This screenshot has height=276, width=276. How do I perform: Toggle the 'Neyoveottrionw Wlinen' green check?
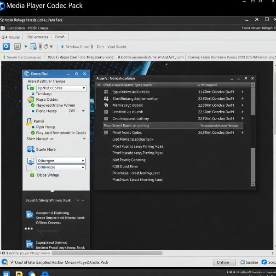tap(33, 105)
